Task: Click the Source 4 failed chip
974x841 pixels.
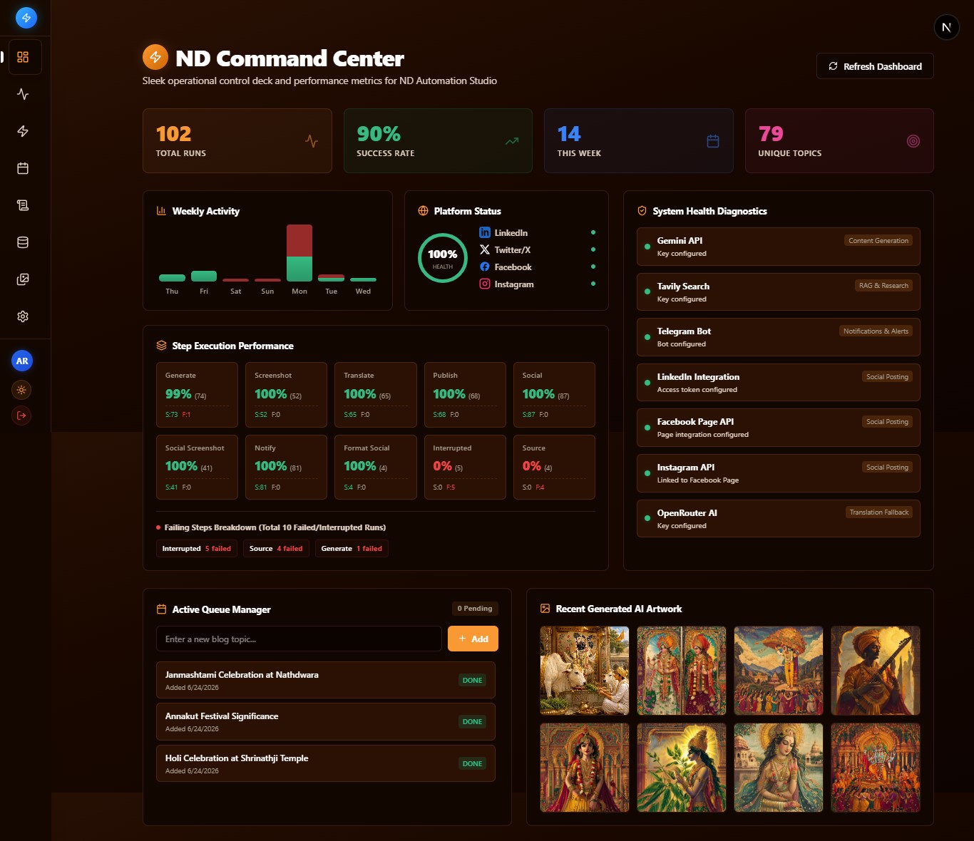Action: (x=276, y=549)
